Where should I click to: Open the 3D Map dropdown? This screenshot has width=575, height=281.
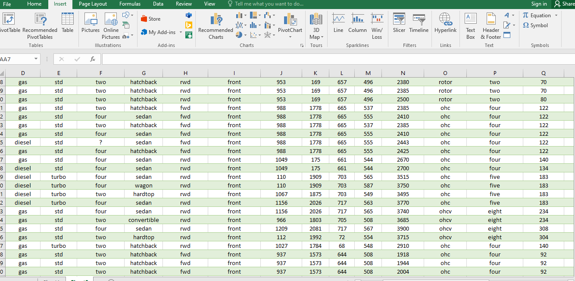tap(316, 26)
